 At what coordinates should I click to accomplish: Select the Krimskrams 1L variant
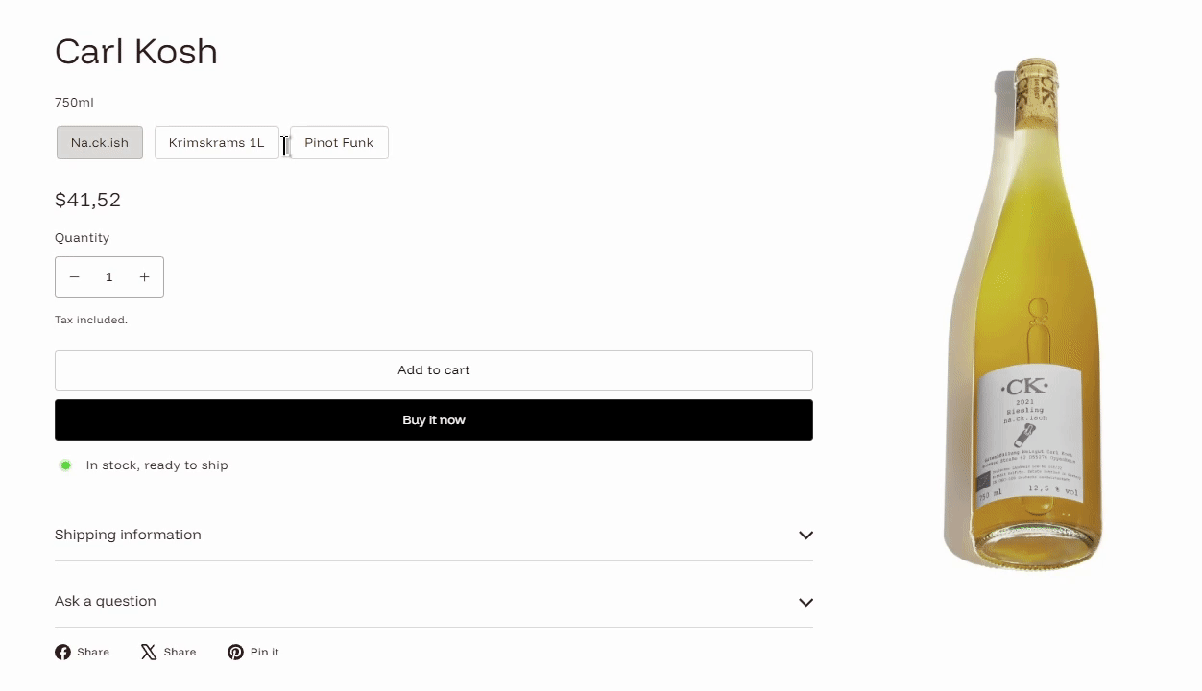(216, 143)
